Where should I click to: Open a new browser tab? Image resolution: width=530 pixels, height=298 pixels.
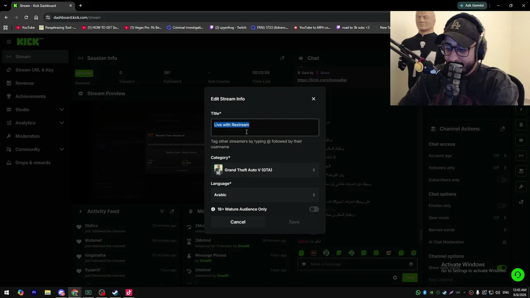pyautogui.click(x=80, y=5)
